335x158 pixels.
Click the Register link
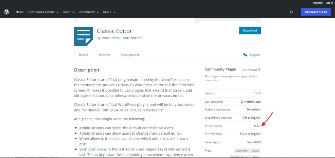317,3
